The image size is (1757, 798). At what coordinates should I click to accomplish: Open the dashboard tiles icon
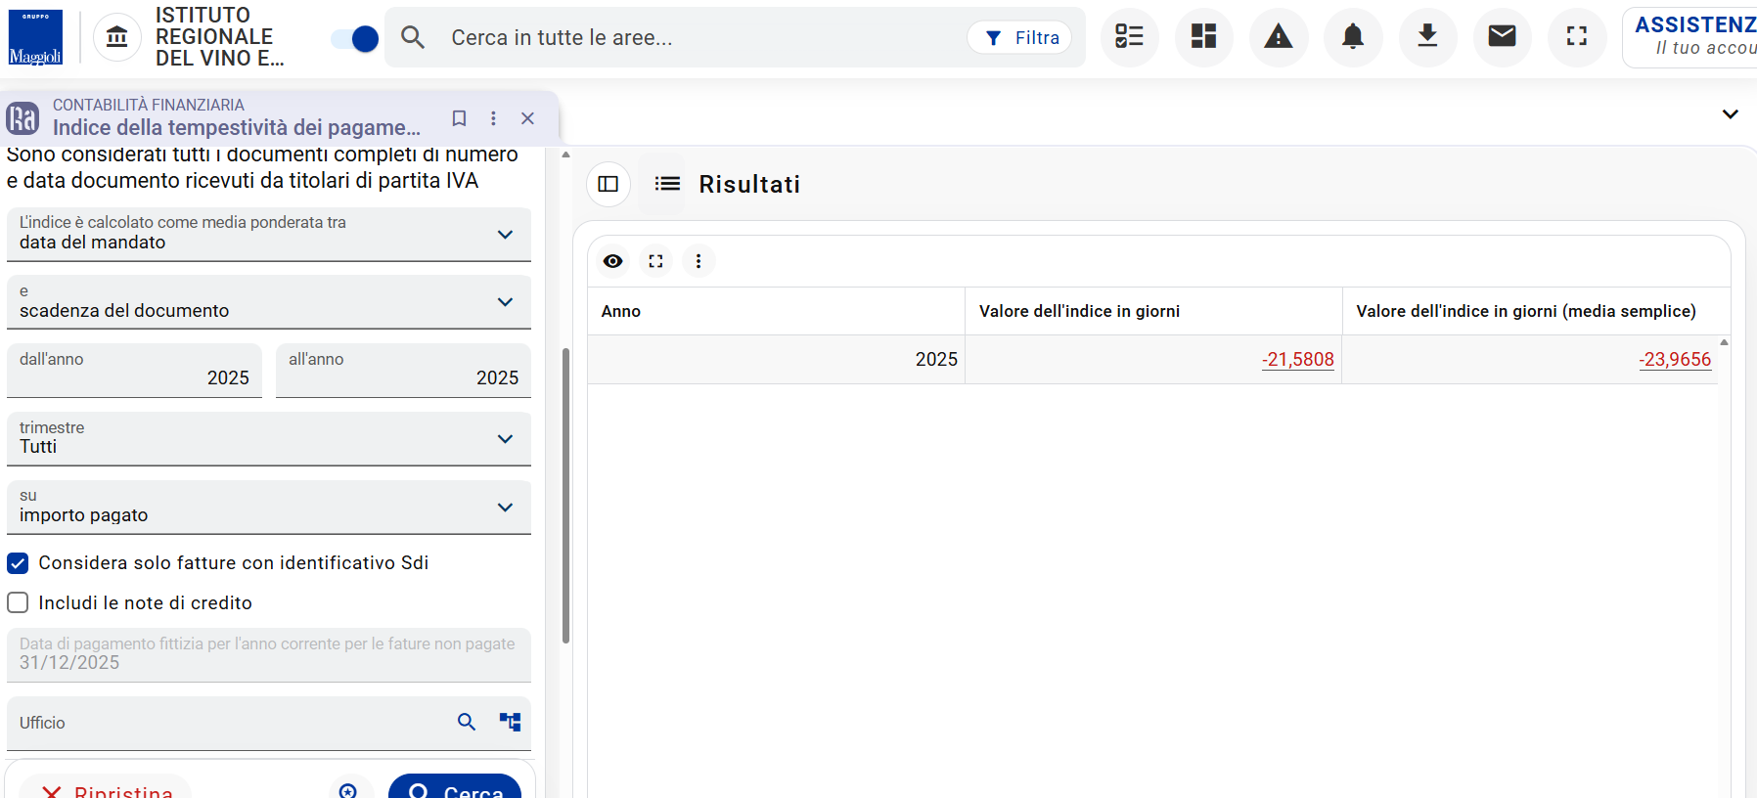point(1203,37)
